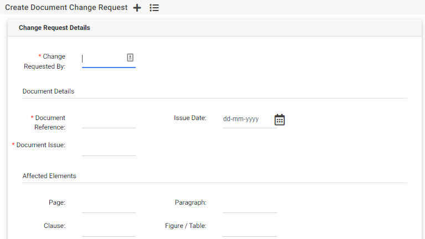Open the list view icon in the header
This screenshot has height=239, width=425.
[155, 8]
